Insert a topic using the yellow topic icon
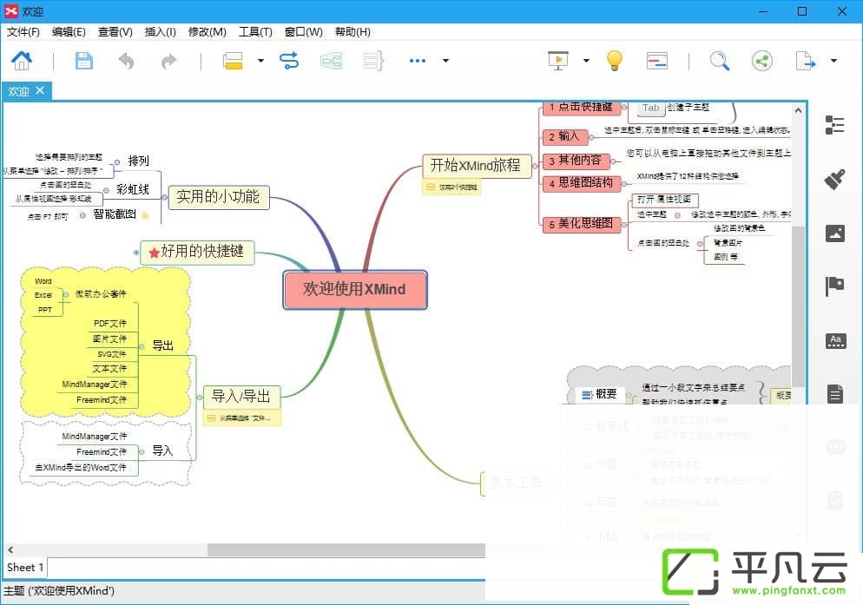The height and width of the screenshot is (605, 863). point(233,61)
